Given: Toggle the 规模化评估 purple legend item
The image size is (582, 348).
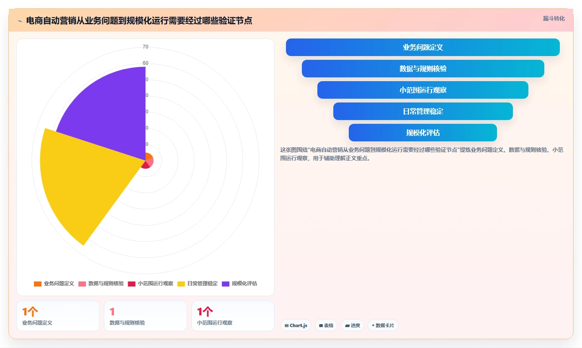Looking at the screenshot, I should [x=239, y=284].
